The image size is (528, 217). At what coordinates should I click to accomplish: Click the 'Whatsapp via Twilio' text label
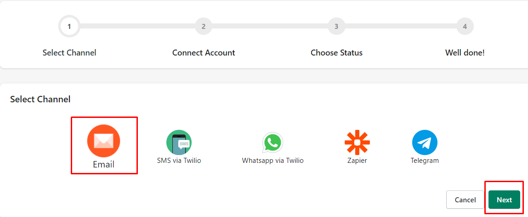click(x=273, y=161)
